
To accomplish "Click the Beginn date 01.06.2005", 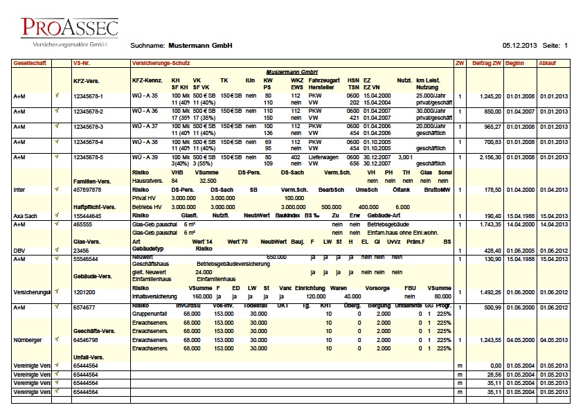I will pos(521,251).
